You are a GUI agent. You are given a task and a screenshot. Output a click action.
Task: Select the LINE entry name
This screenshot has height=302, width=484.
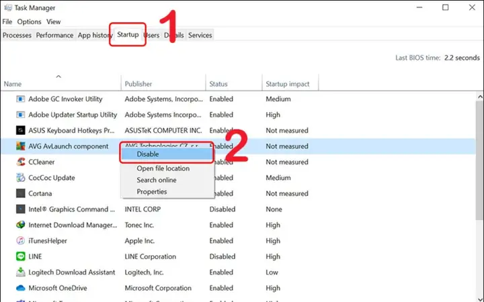tap(35, 256)
